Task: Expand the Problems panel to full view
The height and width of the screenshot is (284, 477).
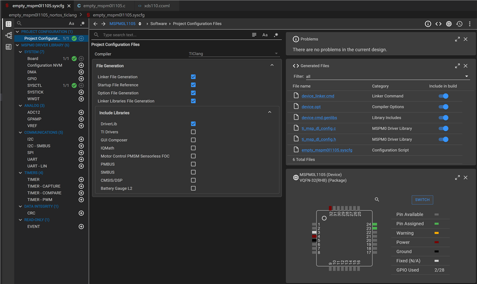Action: coord(457,39)
